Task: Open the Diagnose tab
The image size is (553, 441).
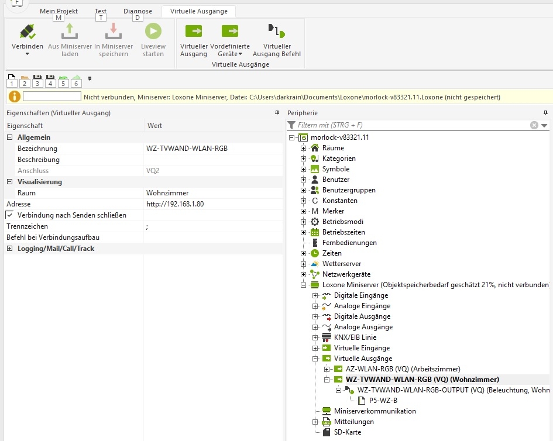Action: (138, 11)
